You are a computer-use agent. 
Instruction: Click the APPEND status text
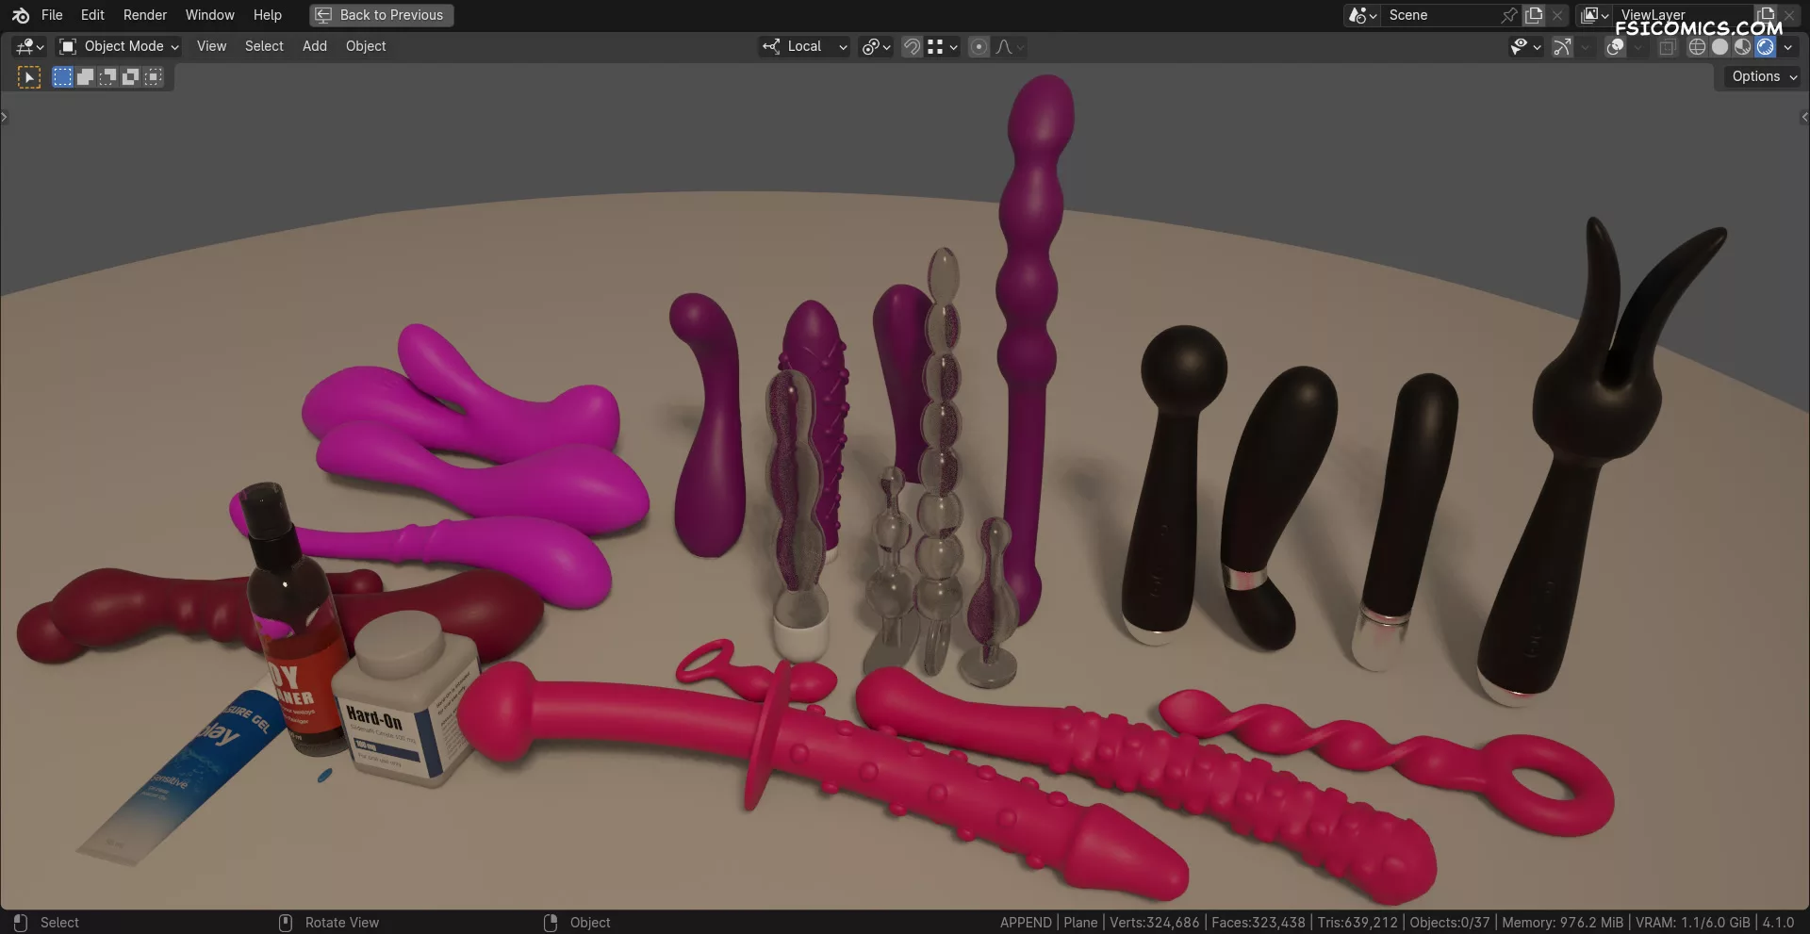tap(1026, 923)
